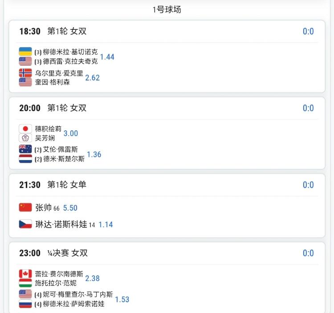Open the 18:30 第1轮 女双 match score
334x313 pixels.
[308, 32]
